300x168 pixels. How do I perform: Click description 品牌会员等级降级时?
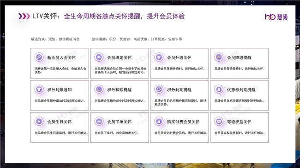(x=240, y=69)
